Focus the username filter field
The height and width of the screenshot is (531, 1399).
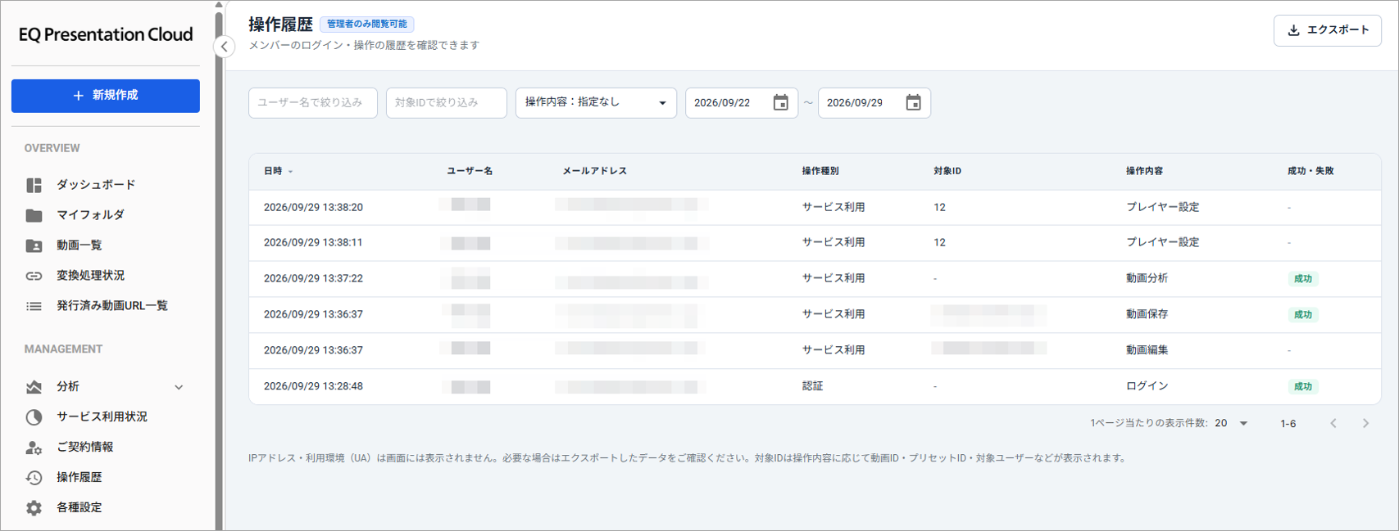pos(313,102)
